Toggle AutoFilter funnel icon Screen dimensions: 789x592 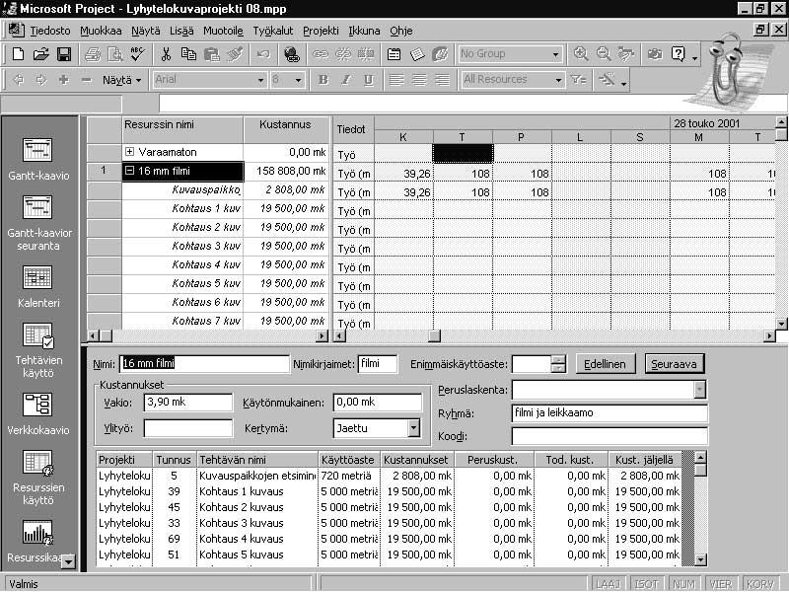click(578, 80)
